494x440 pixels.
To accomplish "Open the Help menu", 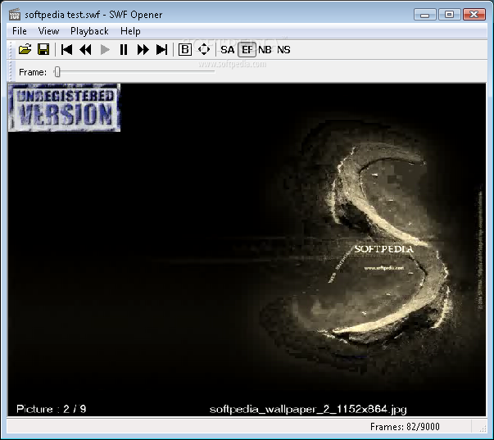I will point(130,31).
